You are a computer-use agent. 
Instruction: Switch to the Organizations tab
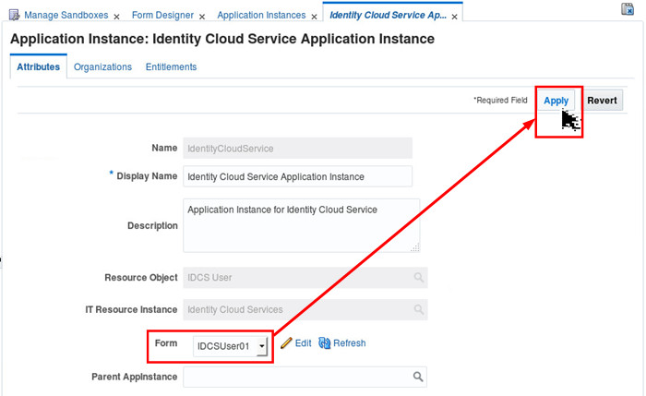(102, 67)
